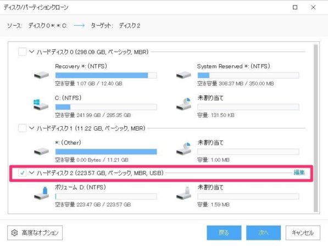
Task: Click the Other partition drive icon on disk 1
Action: pyautogui.click(x=41, y=151)
